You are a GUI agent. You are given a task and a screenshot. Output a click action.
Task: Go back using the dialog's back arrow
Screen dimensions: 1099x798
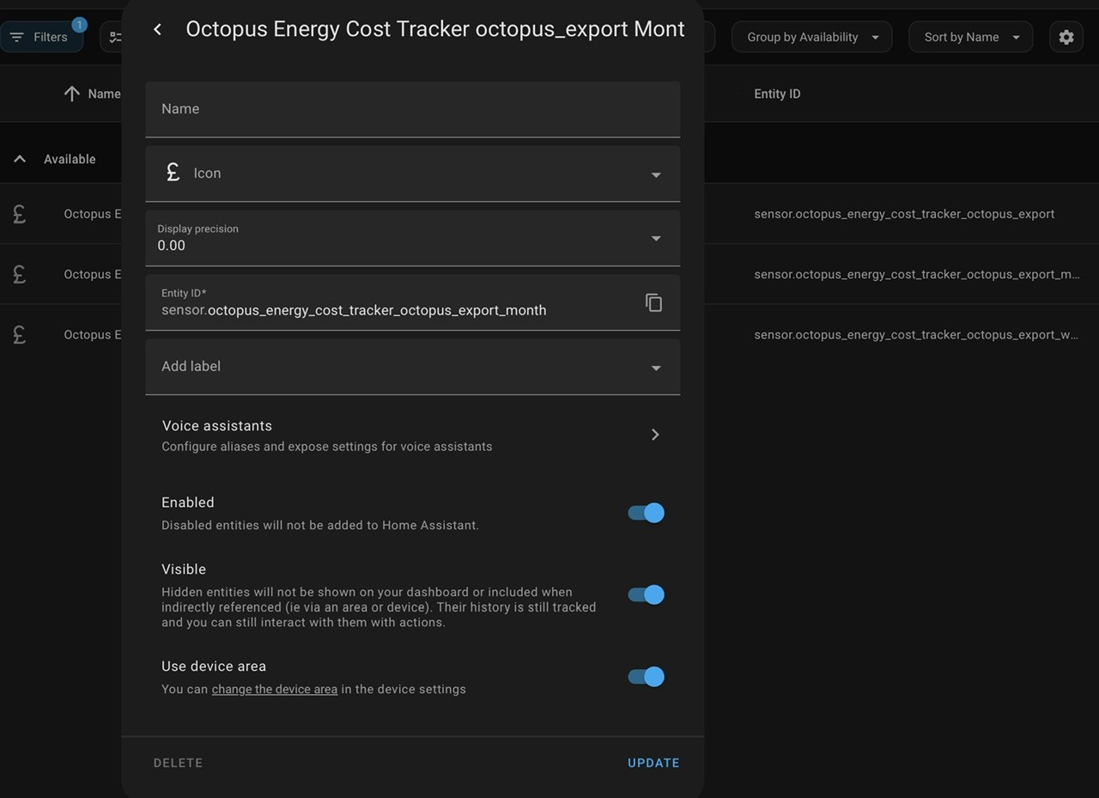click(157, 29)
